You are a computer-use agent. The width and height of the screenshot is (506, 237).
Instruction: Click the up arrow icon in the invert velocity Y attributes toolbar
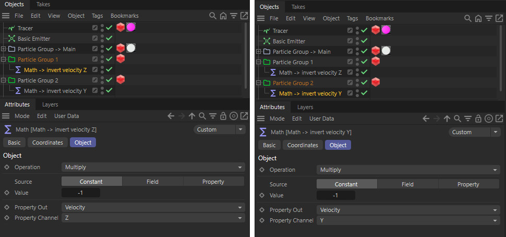coord(447,119)
